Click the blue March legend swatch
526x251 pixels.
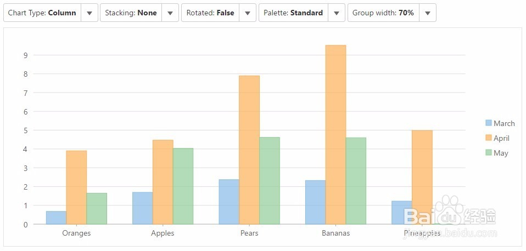click(488, 123)
